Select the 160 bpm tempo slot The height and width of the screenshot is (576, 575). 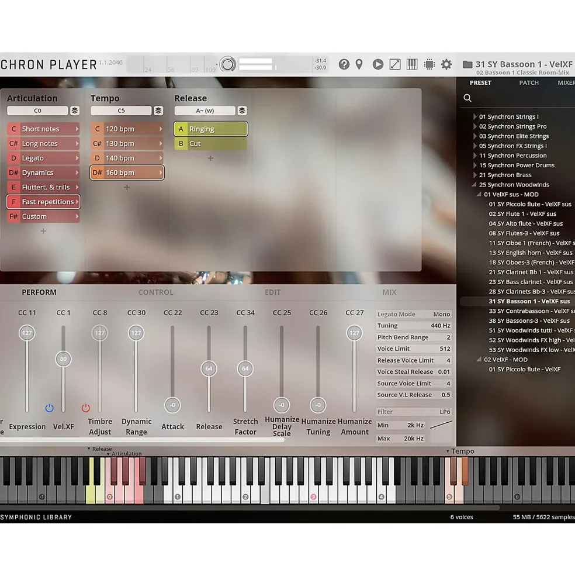(127, 173)
